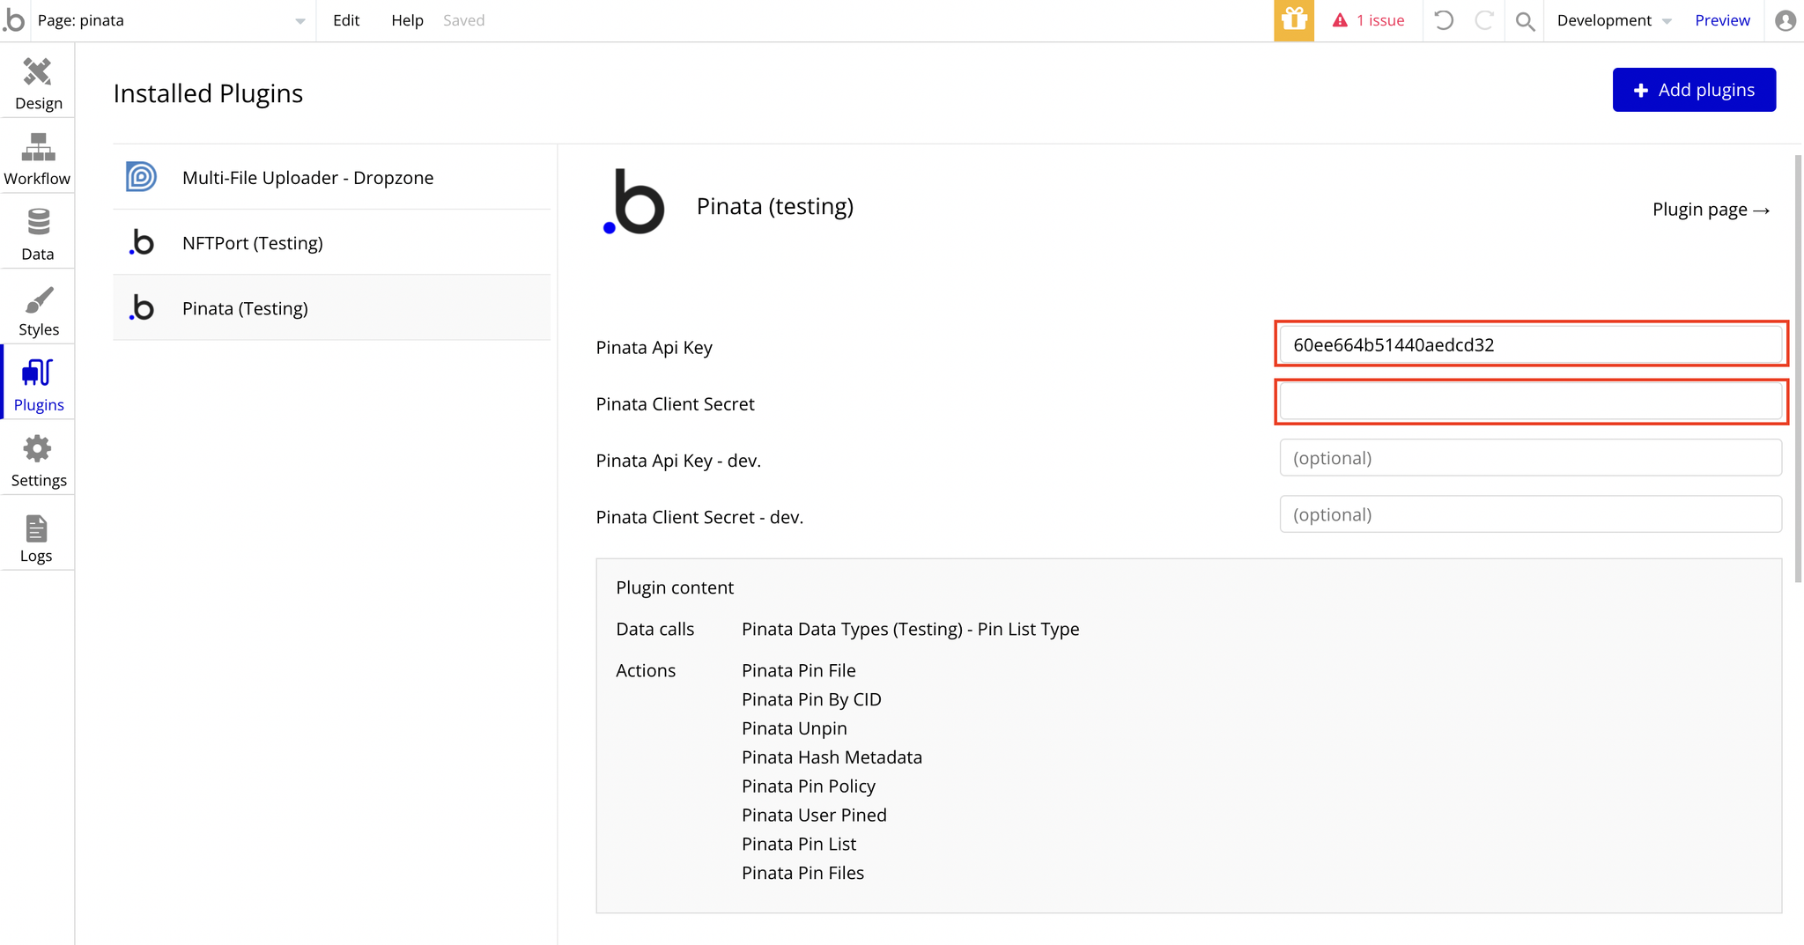Click the Saved status text

(463, 20)
